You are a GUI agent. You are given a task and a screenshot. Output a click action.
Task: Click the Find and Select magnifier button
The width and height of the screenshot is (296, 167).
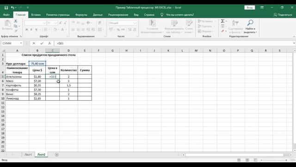(x=250, y=26)
